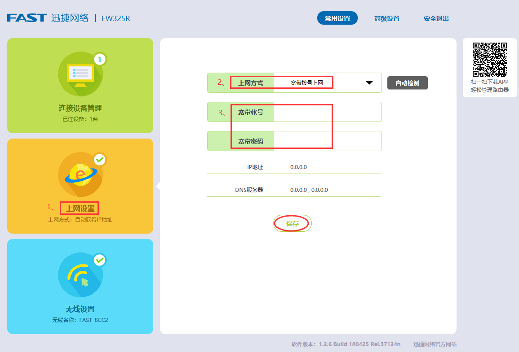Click the 宽带帐号 input field
519x352 pixels.
(x=327, y=112)
